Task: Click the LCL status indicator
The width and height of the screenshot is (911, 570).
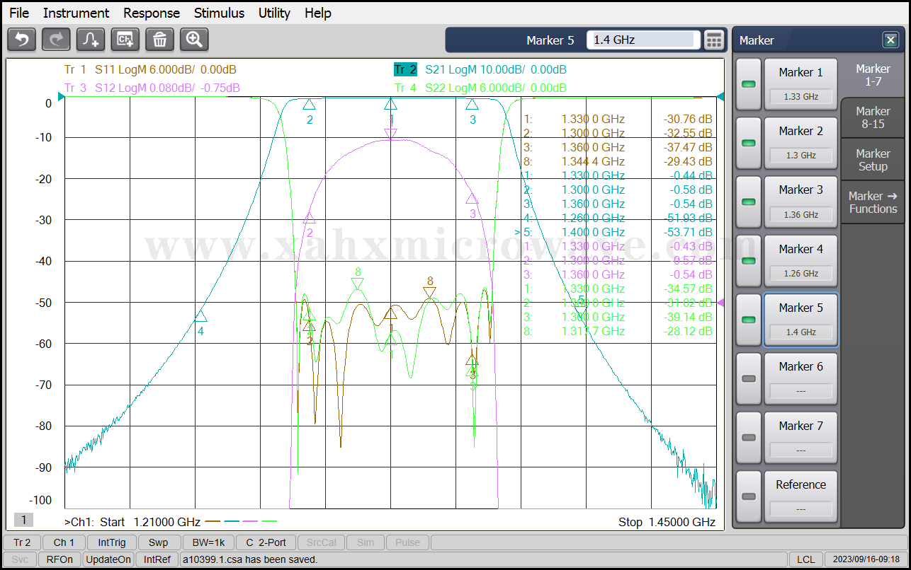Action: [x=805, y=559]
